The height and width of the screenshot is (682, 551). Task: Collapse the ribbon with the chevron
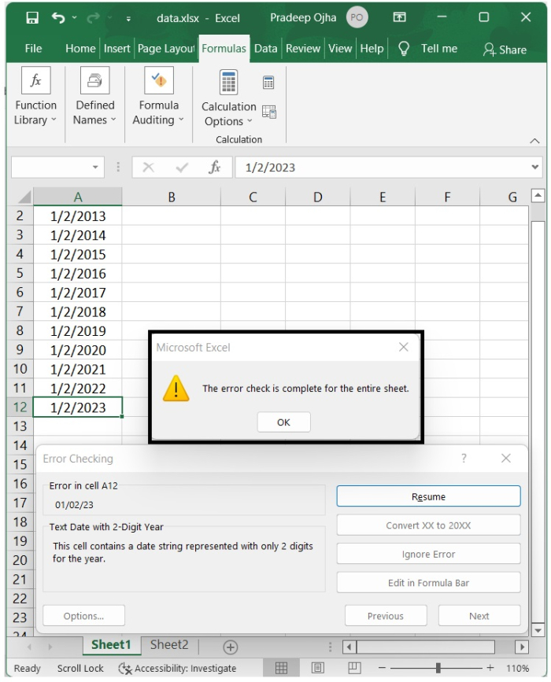click(534, 141)
